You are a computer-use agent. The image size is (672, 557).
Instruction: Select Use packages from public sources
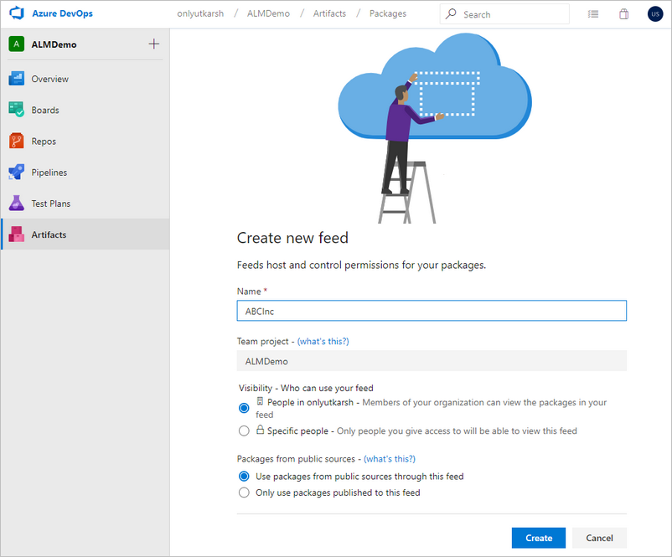[x=244, y=477]
